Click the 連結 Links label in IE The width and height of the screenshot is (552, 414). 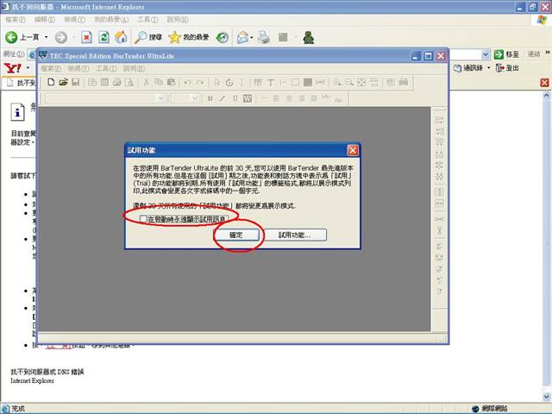(534, 54)
